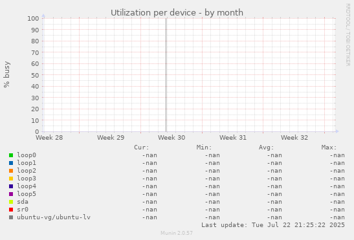
Task: Click the gray ubuntu-vg/ubuntu-lv legend swatch
Action: coord(11,217)
